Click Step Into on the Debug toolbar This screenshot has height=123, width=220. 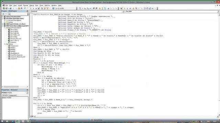[x=136, y=8]
